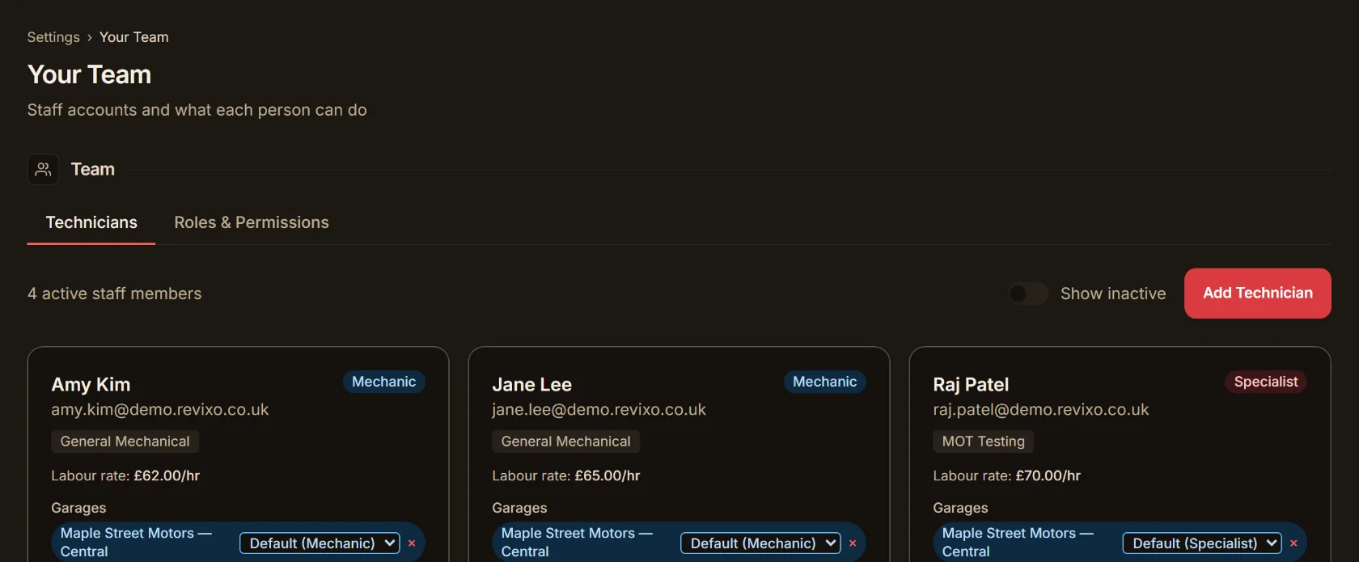
Task: Remove Maple Street Motors from Raj Patel
Action: pyautogui.click(x=1293, y=543)
